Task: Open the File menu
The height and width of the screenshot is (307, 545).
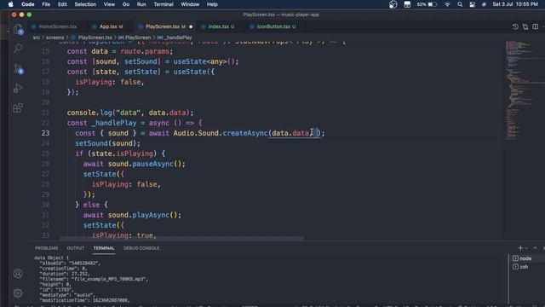Action: pos(46,4)
